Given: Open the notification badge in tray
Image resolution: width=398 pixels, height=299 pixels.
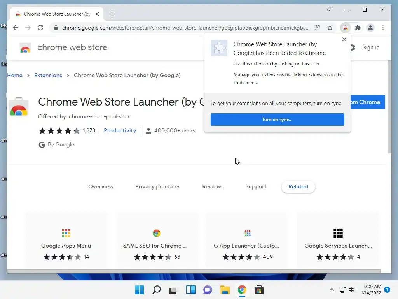Looking at the screenshot, I should click(x=387, y=290).
